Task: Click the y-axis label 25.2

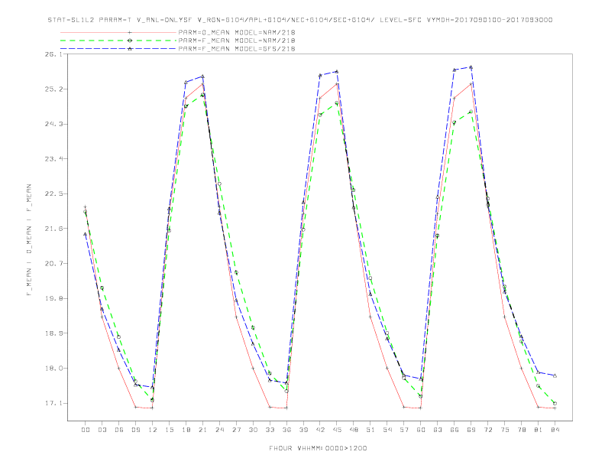Action: tap(53, 89)
